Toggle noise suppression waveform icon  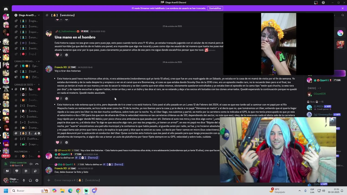31,164
